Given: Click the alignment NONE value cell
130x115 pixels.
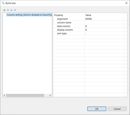Looking at the screenshot, I should [104, 19].
